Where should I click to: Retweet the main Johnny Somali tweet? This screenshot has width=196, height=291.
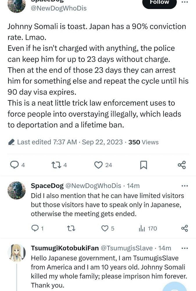[x=55, y=165]
